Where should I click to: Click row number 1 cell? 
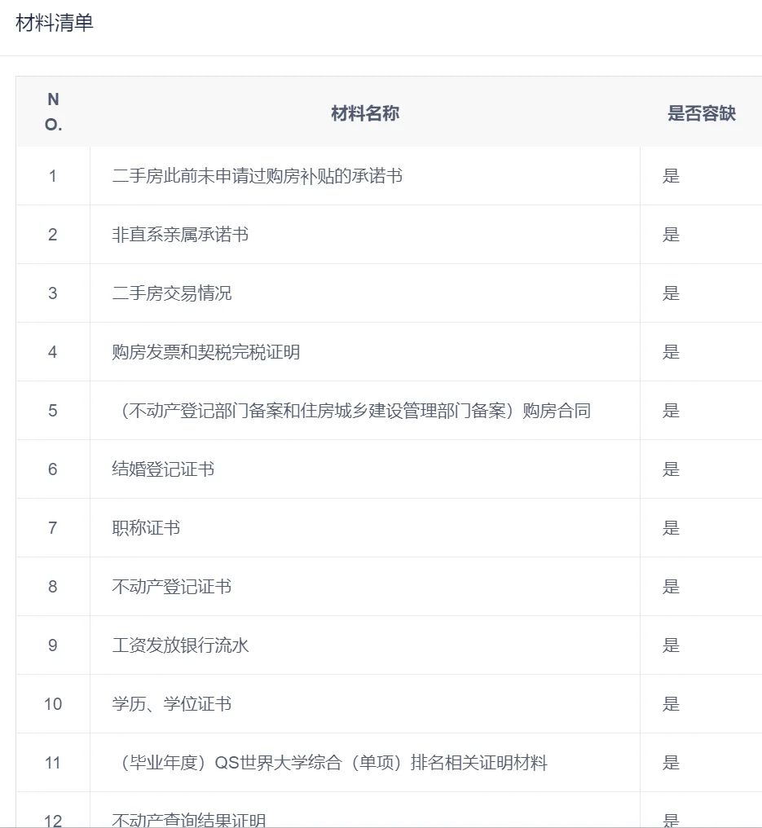(x=53, y=176)
